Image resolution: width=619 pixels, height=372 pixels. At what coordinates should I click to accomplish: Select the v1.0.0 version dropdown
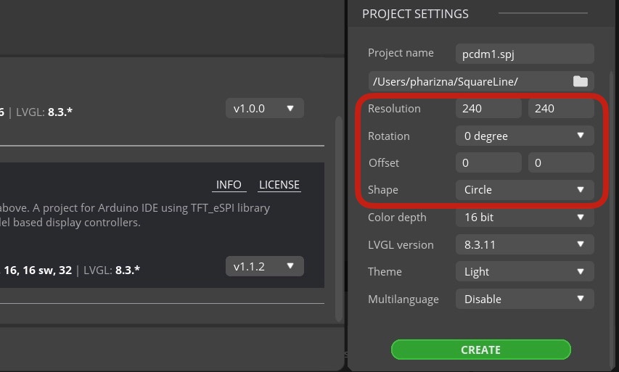pyautogui.click(x=264, y=108)
